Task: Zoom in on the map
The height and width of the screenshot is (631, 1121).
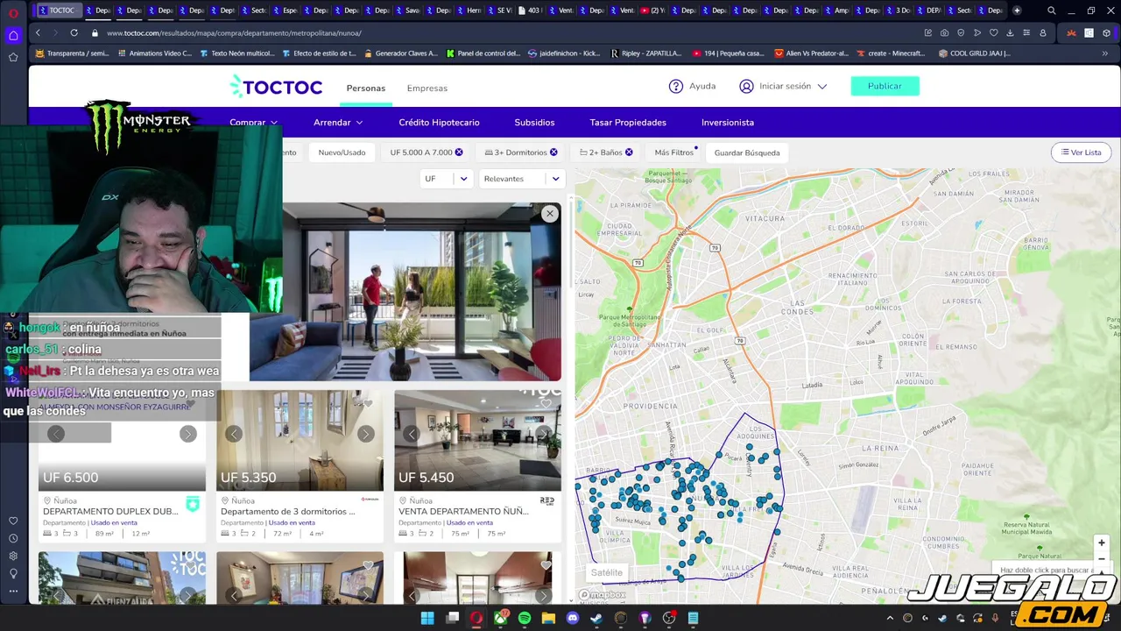Action: click(1102, 542)
